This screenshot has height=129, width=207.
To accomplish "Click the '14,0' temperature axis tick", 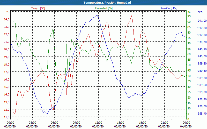I will point(7,94).
